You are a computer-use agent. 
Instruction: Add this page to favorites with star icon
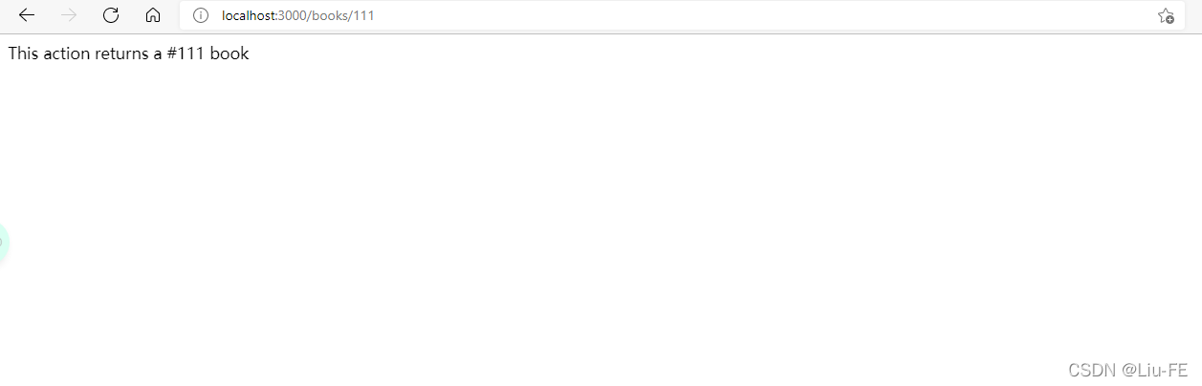click(1166, 15)
